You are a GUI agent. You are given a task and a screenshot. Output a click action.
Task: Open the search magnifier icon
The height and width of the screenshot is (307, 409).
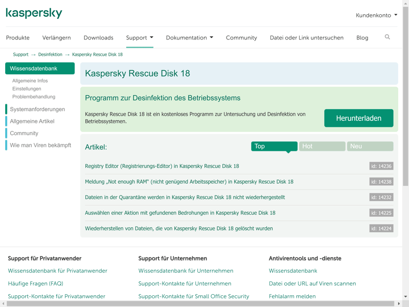tap(388, 37)
